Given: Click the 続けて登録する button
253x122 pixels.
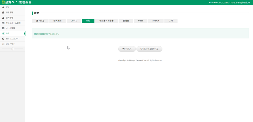Looking at the screenshot, I should pos(149,49).
